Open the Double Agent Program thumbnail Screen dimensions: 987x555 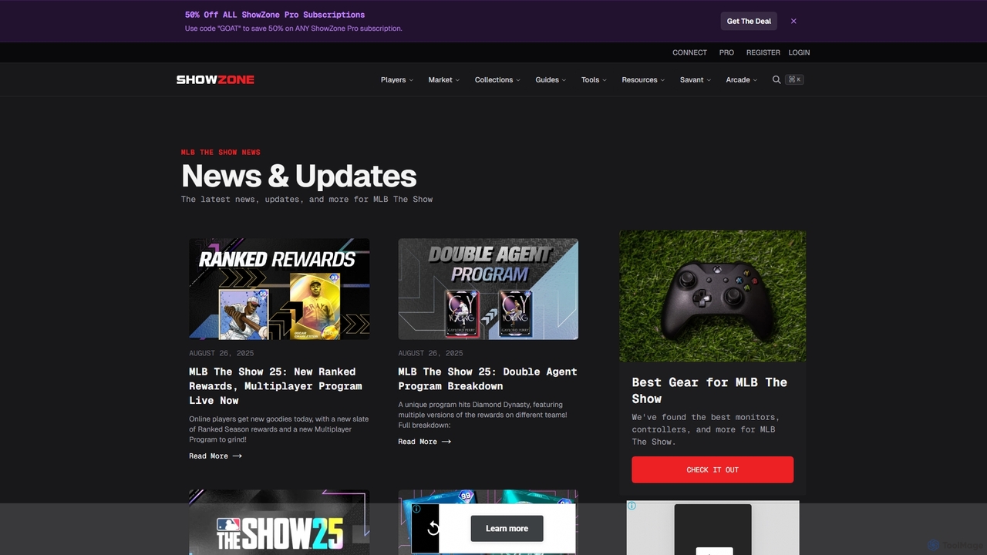pyautogui.click(x=488, y=289)
